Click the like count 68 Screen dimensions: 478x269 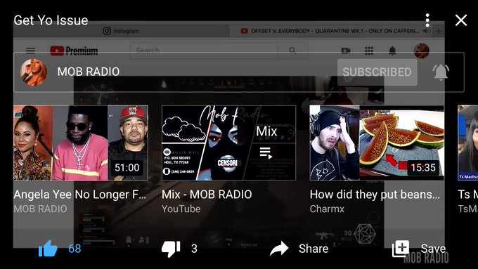[x=75, y=249]
